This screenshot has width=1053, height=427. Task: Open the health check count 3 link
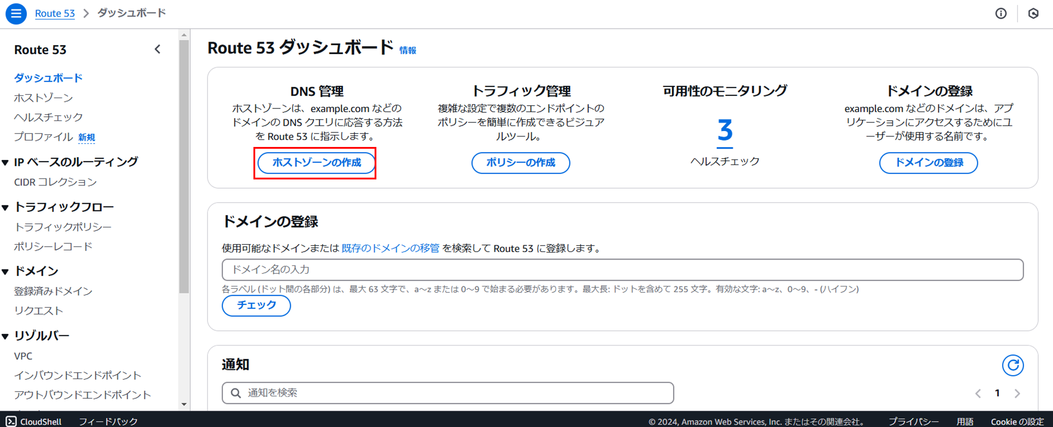(x=725, y=131)
